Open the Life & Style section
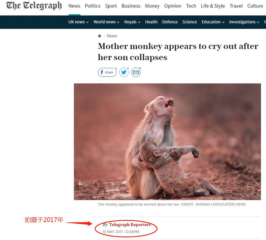Screen dimensions: 266x240 pos(213,6)
